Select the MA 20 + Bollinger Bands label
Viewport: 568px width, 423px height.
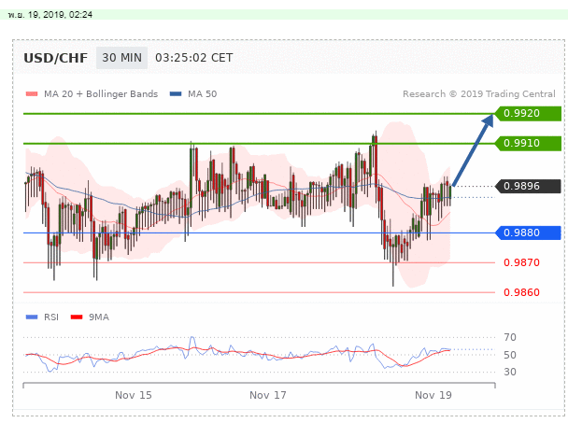[x=101, y=94]
